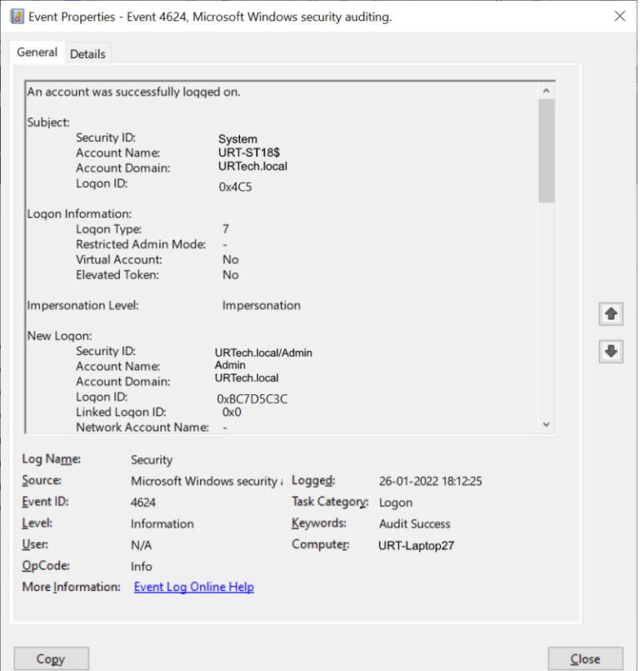Viewport: 640px width, 671px height.
Task: Click the Close button at the bottom
Action: coord(585,658)
